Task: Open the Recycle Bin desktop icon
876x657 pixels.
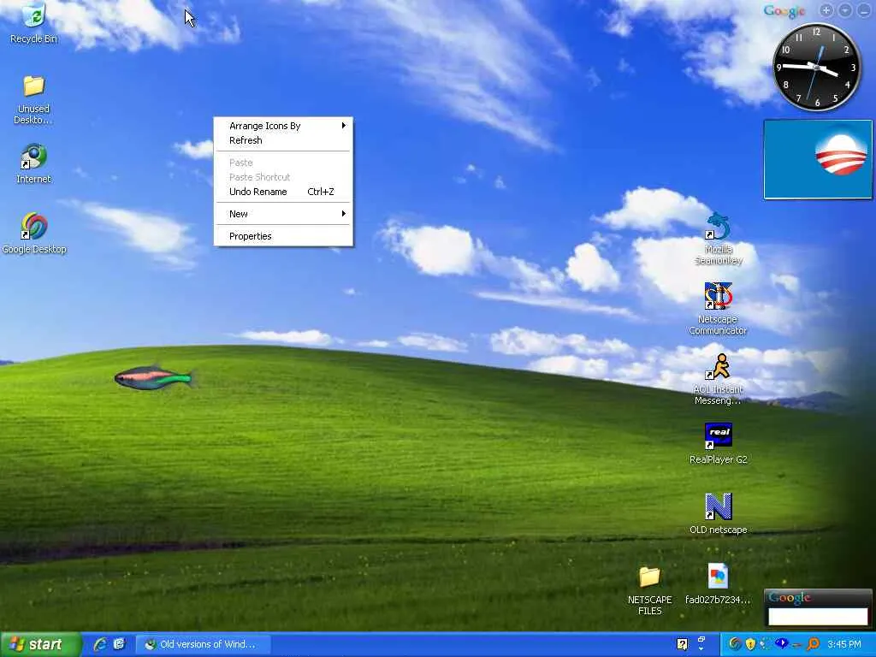Action: 33,22
